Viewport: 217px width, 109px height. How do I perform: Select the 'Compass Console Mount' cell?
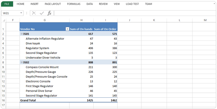tap(45, 67)
